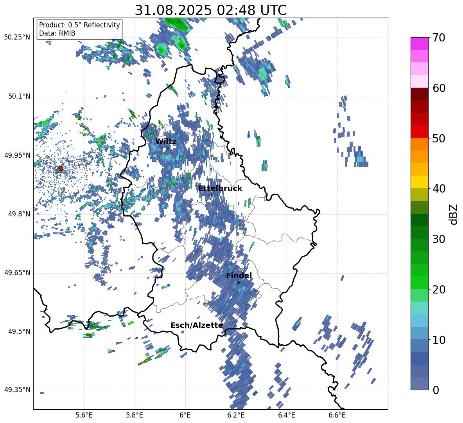Click the colorbar tick label 50

point(439,138)
